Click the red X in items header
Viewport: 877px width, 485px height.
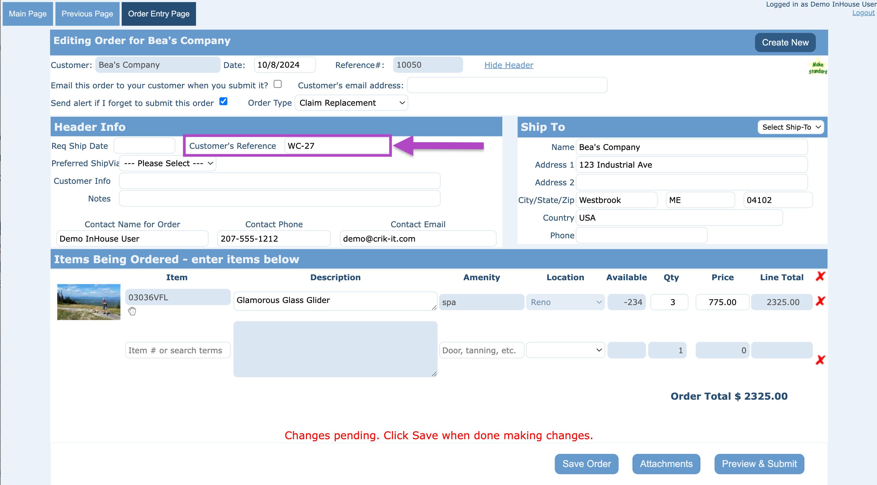pyautogui.click(x=820, y=276)
